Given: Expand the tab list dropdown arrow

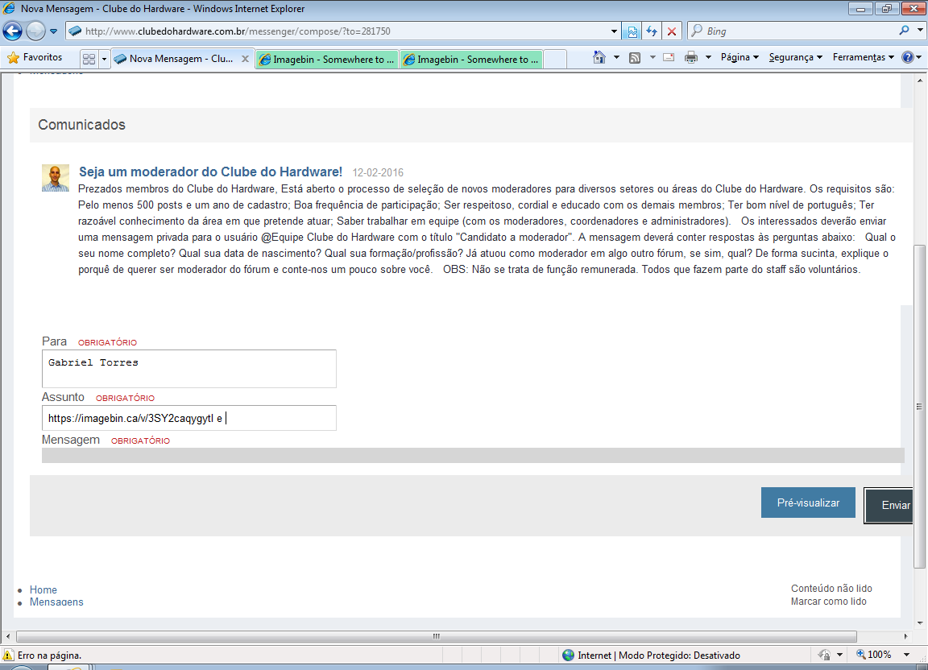Looking at the screenshot, I should coord(104,59).
